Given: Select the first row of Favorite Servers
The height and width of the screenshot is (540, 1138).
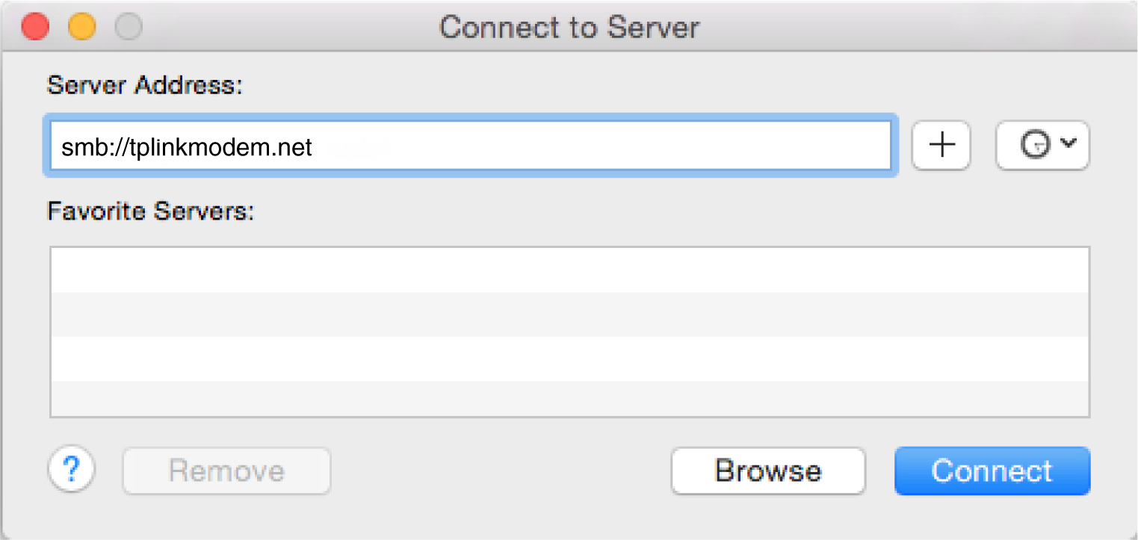Looking at the screenshot, I should [x=568, y=266].
